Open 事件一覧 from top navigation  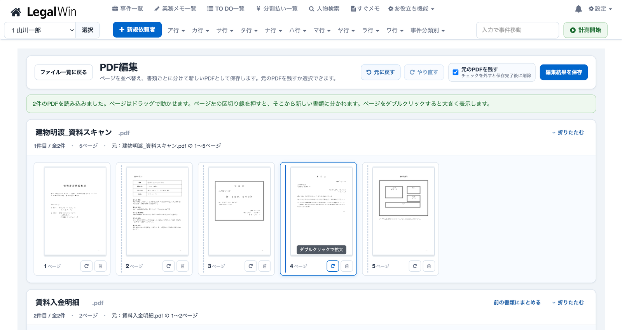(x=128, y=9)
